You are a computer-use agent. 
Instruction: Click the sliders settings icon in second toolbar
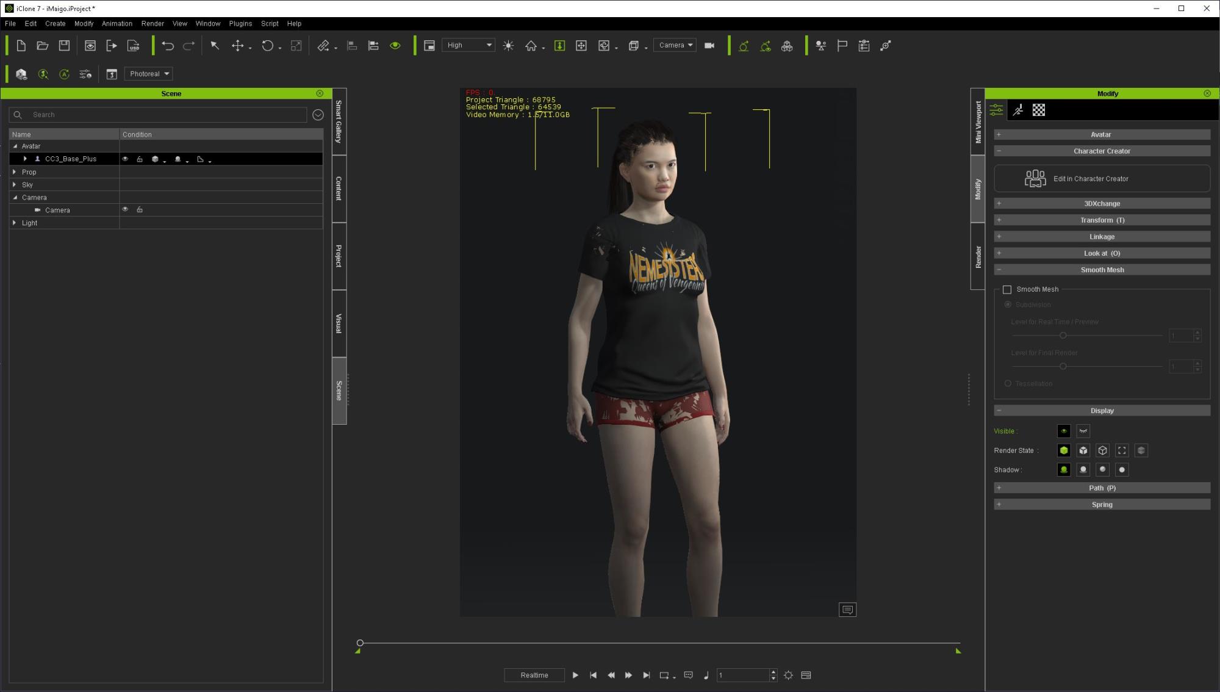tap(85, 74)
